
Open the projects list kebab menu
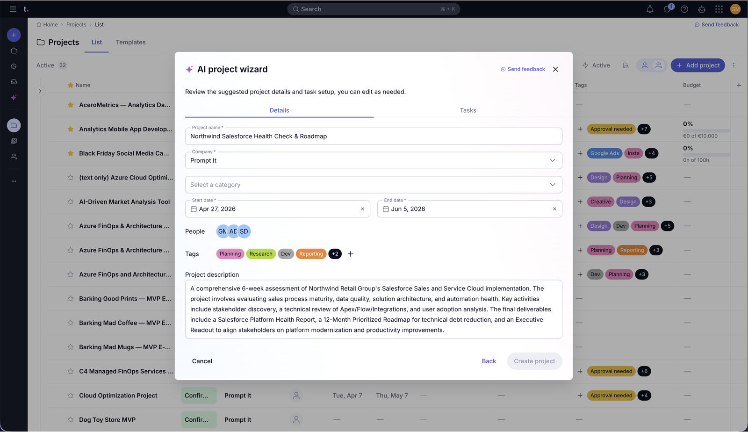click(x=734, y=65)
